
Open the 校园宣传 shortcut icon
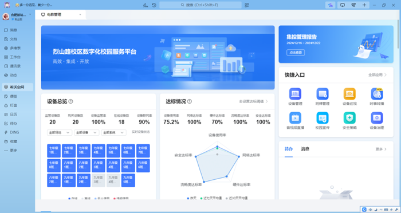tap(322, 117)
